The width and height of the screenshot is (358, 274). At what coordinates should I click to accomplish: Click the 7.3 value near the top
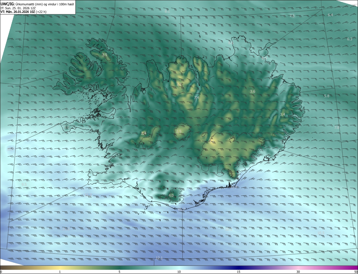(x=292, y=16)
